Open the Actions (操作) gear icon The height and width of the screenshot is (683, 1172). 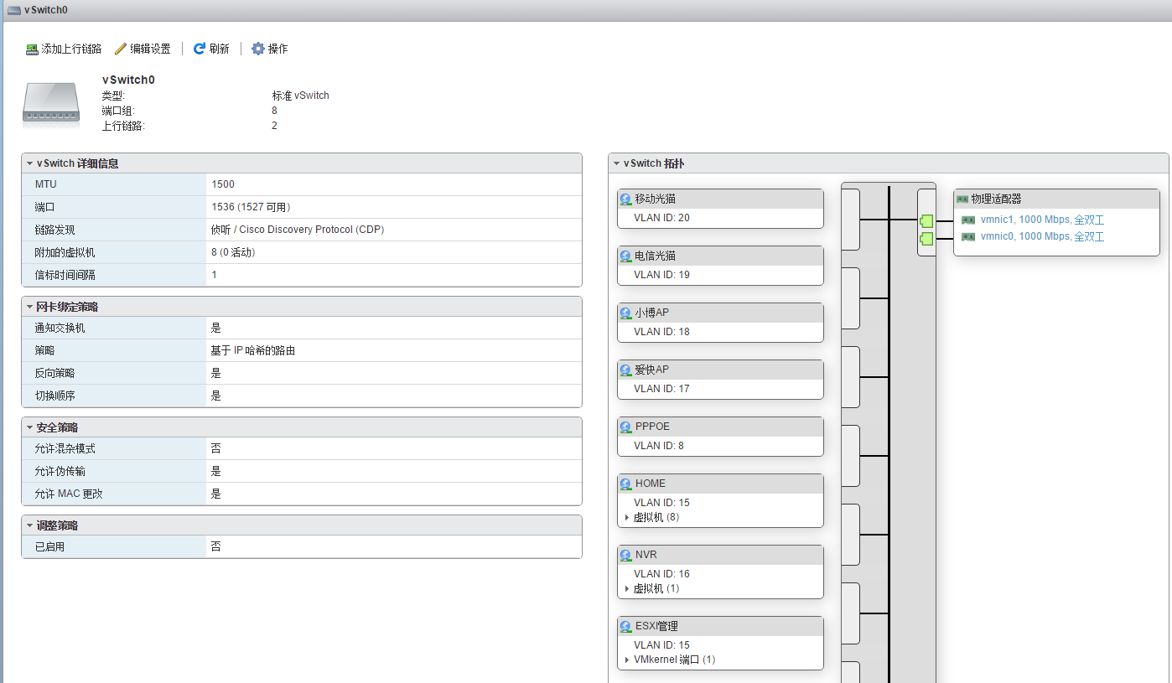tap(258, 49)
